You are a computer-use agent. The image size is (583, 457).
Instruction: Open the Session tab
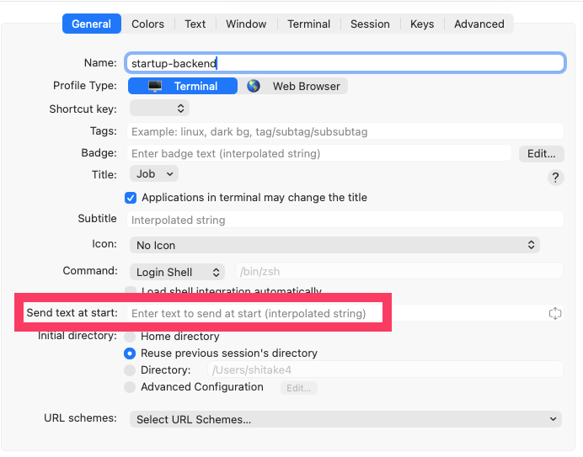(370, 24)
